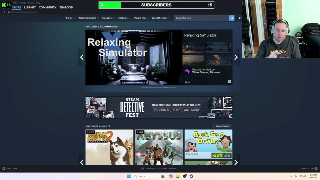Move Discounts & Events carousel back with left arrow
This screenshot has height=180, width=320.
tap(82, 162)
